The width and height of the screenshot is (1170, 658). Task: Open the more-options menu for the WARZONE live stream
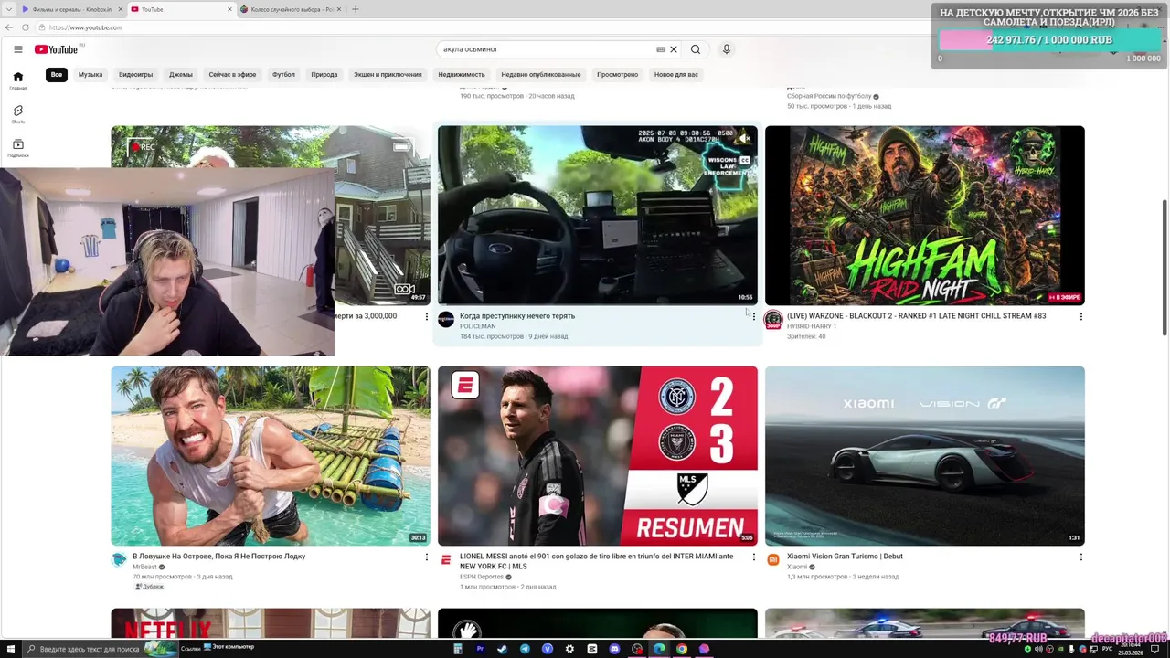(1080, 316)
